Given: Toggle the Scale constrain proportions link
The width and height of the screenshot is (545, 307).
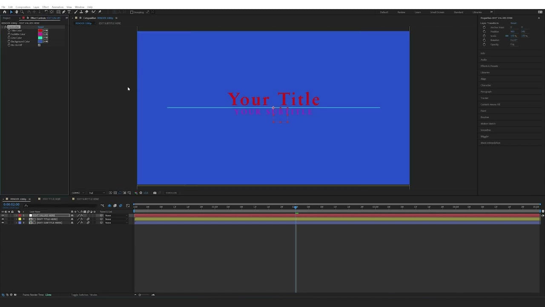Looking at the screenshot, I should (x=507, y=36).
